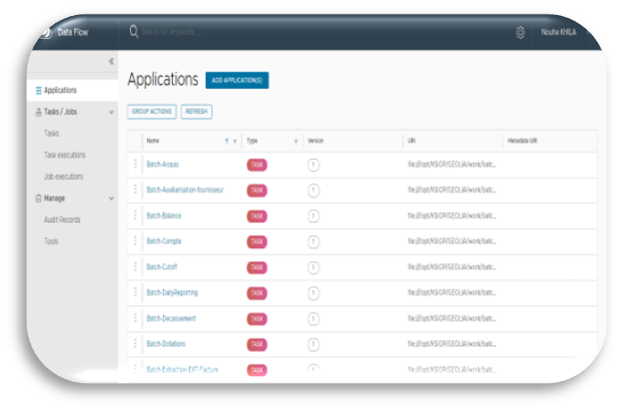Open the Batch-DailyReporting application link
622x411 pixels.
point(172,292)
